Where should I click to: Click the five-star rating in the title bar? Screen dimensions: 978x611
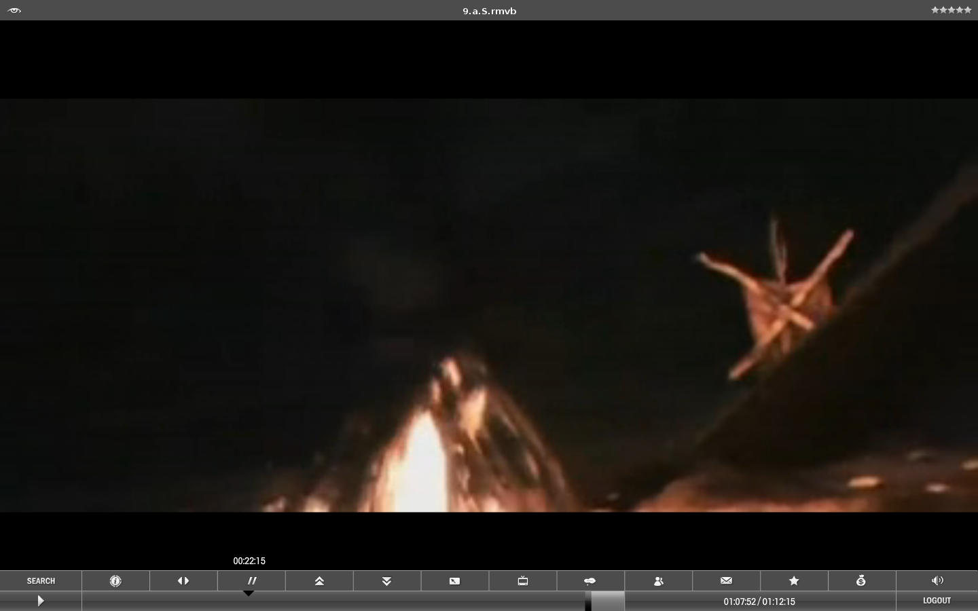[x=951, y=10]
